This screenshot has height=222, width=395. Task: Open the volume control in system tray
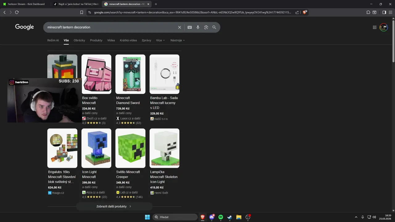(374, 217)
